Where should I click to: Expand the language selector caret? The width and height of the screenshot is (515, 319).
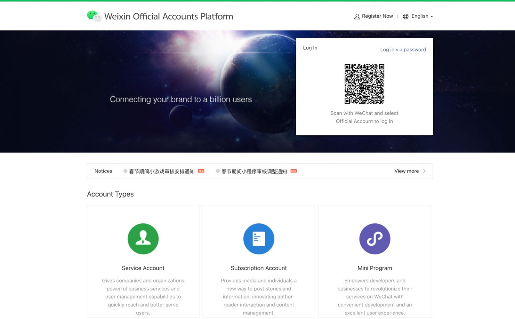coord(432,16)
